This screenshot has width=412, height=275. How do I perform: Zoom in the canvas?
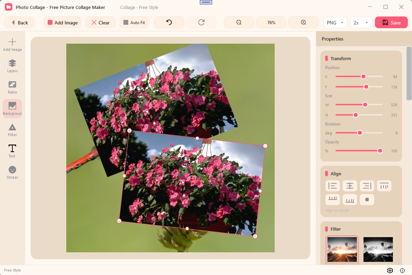[304, 22]
